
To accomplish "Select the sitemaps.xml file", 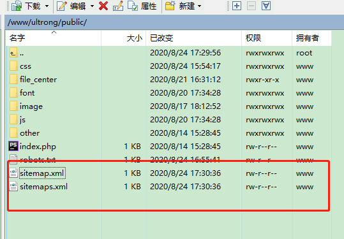I will [x=43, y=187].
